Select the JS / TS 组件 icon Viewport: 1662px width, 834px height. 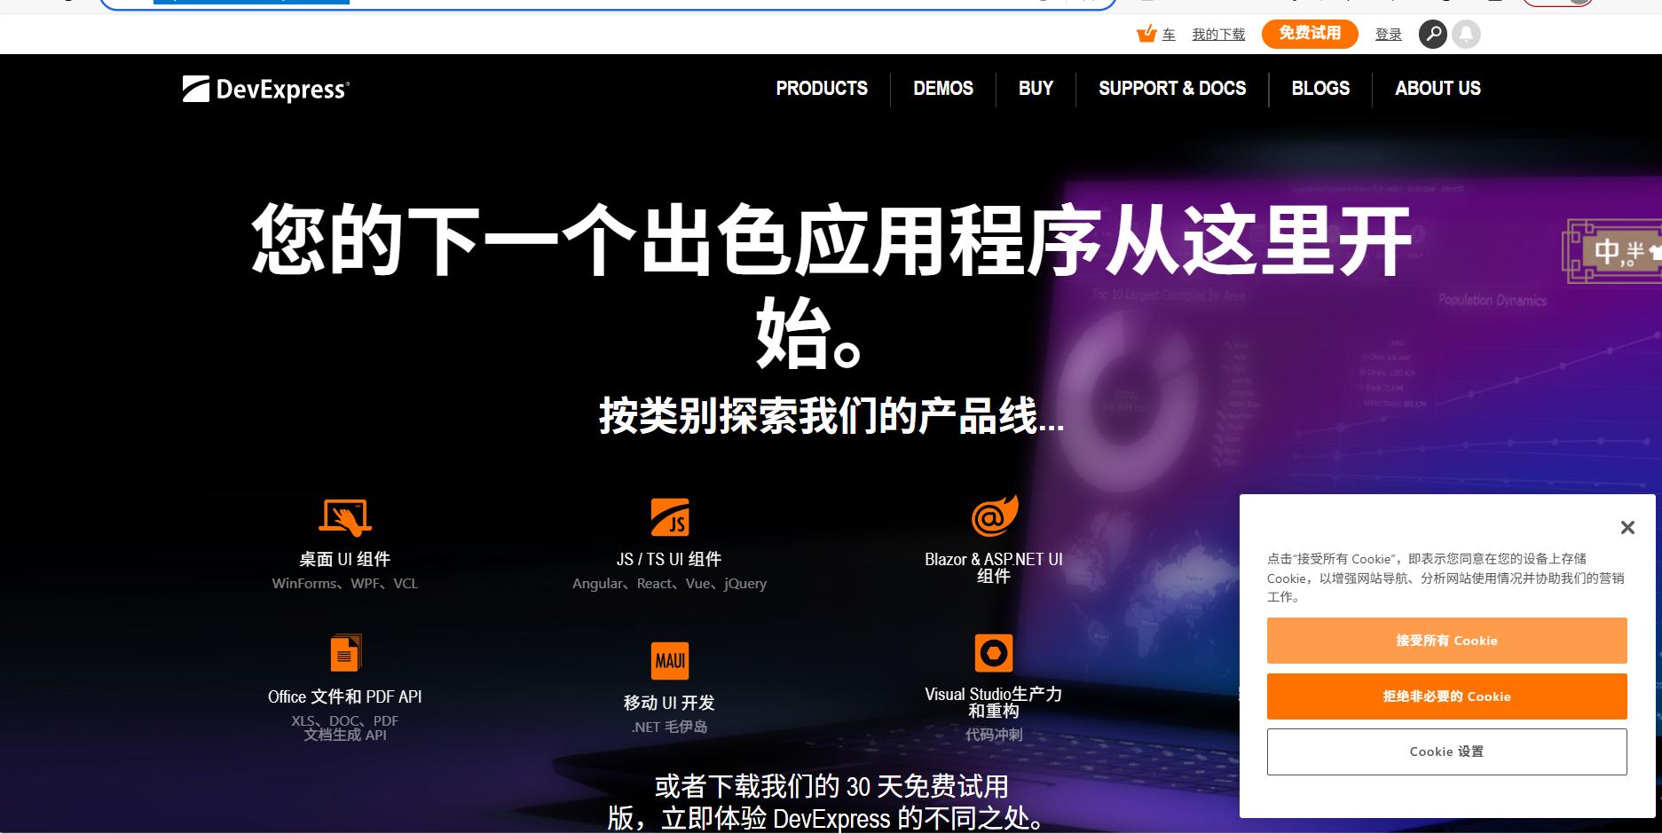coord(670,517)
